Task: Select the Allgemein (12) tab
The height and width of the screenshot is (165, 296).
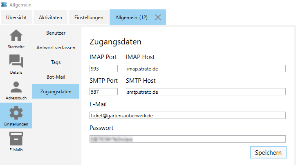Action: click(x=131, y=18)
